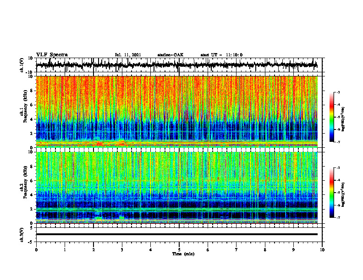
Task: Click the "ch.3(V)" axis label
Action: tap(22, 235)
